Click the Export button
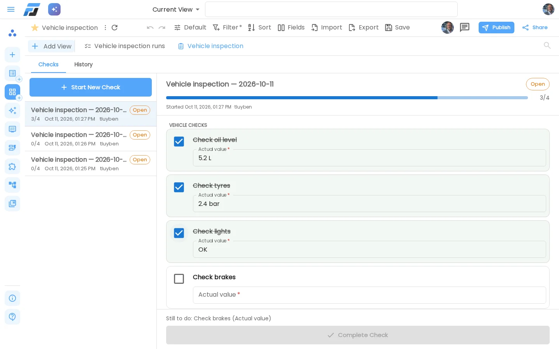The width and height of the screenshot is (559, 349). [364, 28]
